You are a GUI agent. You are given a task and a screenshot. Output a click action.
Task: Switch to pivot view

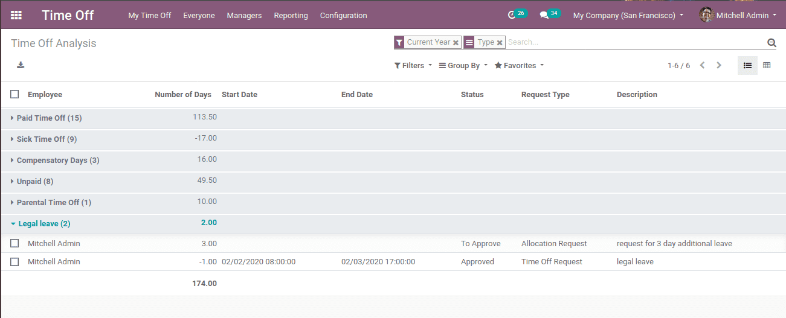point(767,65)
